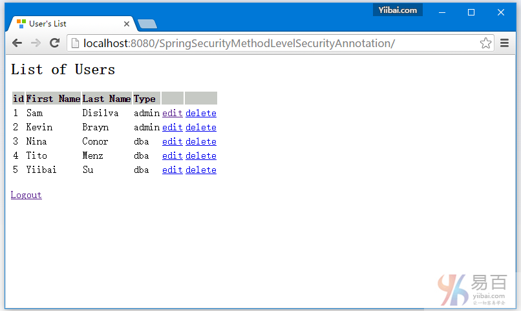
Task: Edit user Tito Menz
Action: point(173,156)
